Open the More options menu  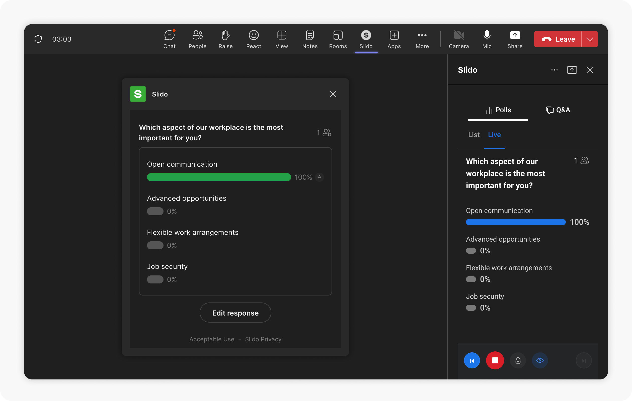[422, 39]
